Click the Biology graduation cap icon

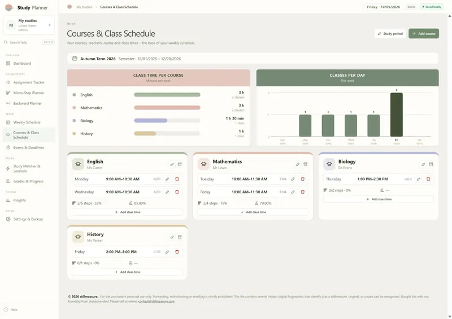[329, 164]
